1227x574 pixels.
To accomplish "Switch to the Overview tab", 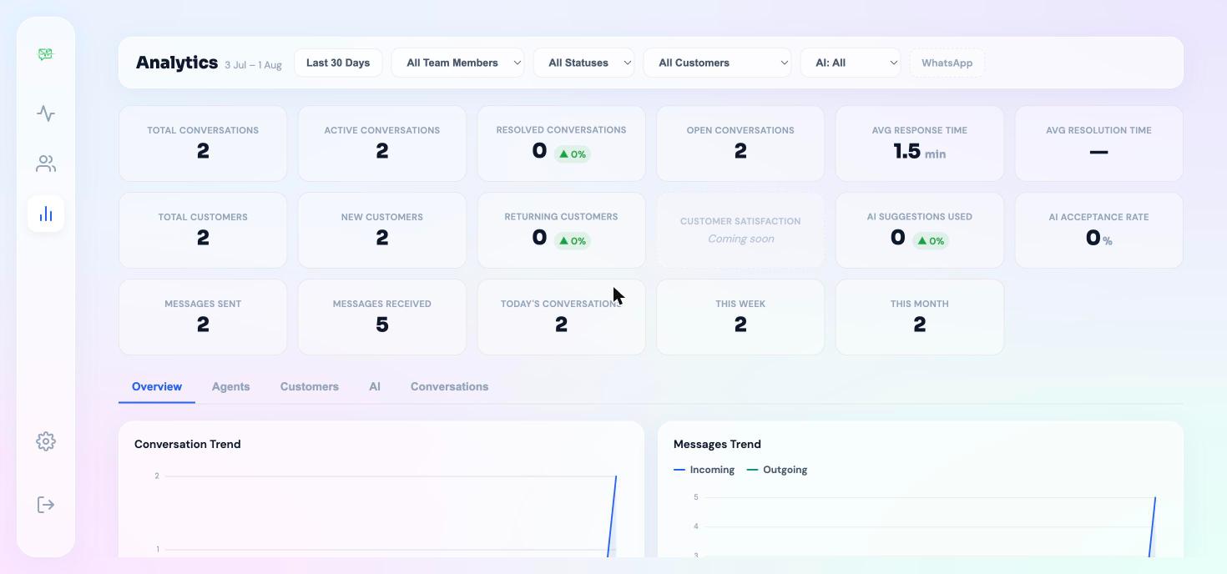I will coord(157,386).
